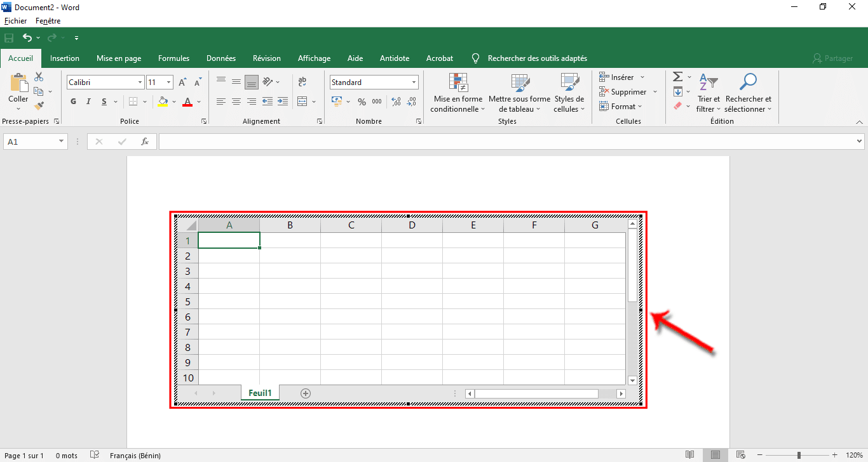
Task: Click the increase decimal places icon
Action: click(x=397, y=102)
